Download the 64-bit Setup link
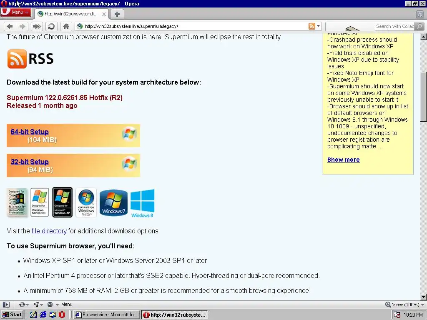427x320 pixels. point(30,132)
